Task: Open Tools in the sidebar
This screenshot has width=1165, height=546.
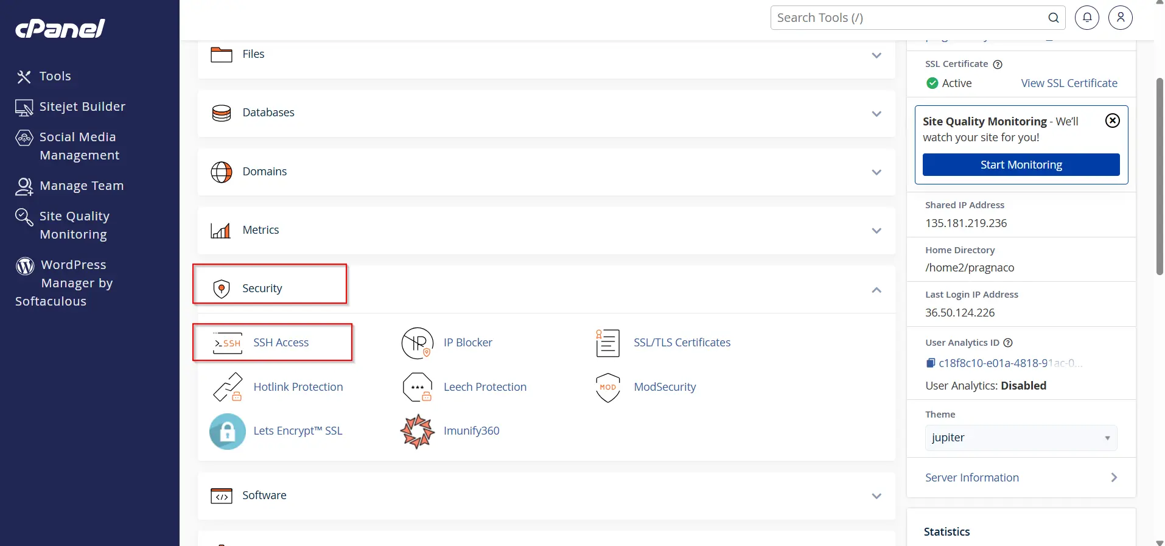Action: 55,77
